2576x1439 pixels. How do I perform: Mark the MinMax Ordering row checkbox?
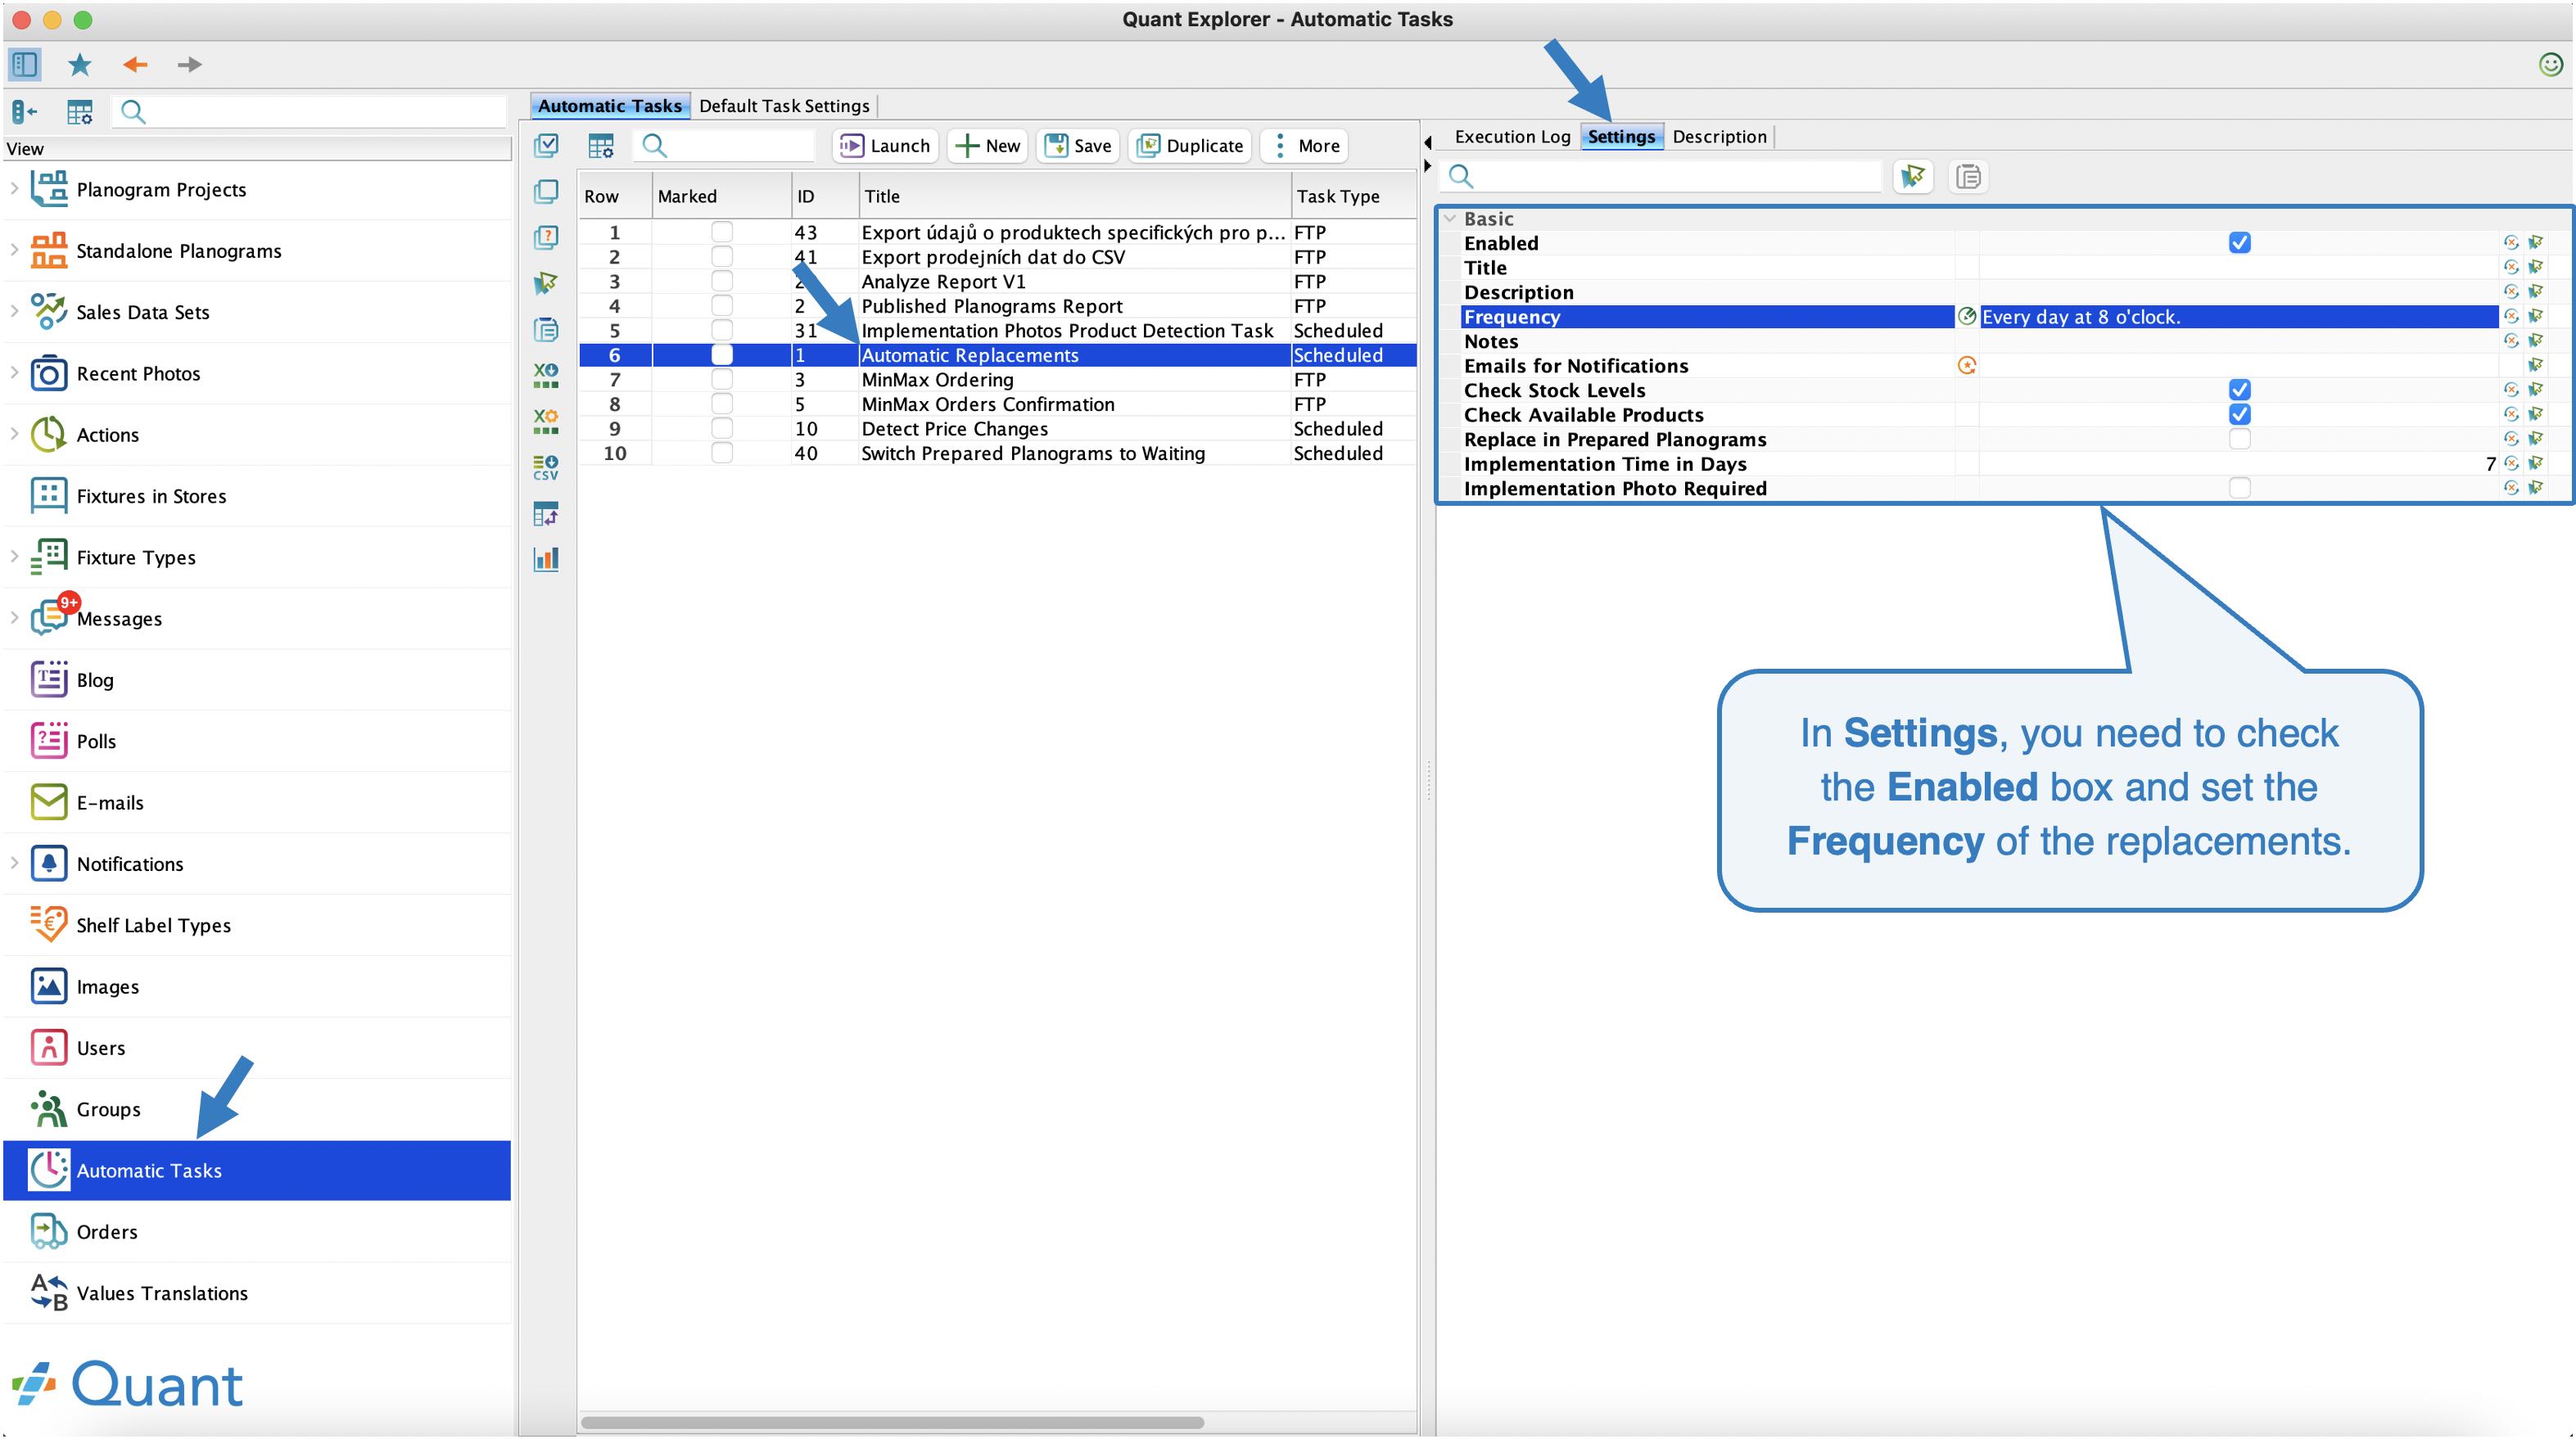point(721,380)
